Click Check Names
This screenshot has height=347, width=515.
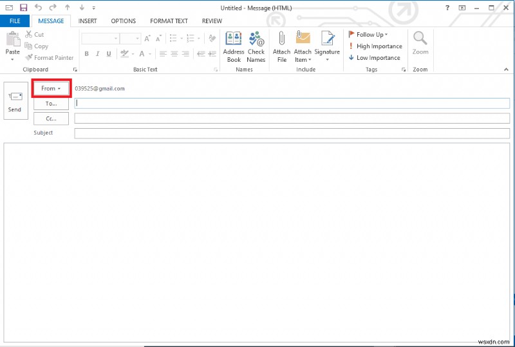(256, 46)
